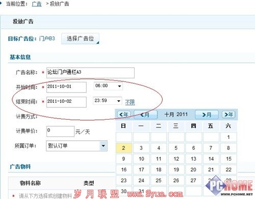Screen dimensions: 255x199
Task: Select day 1 in the calendar
Action: coord(228,137)
